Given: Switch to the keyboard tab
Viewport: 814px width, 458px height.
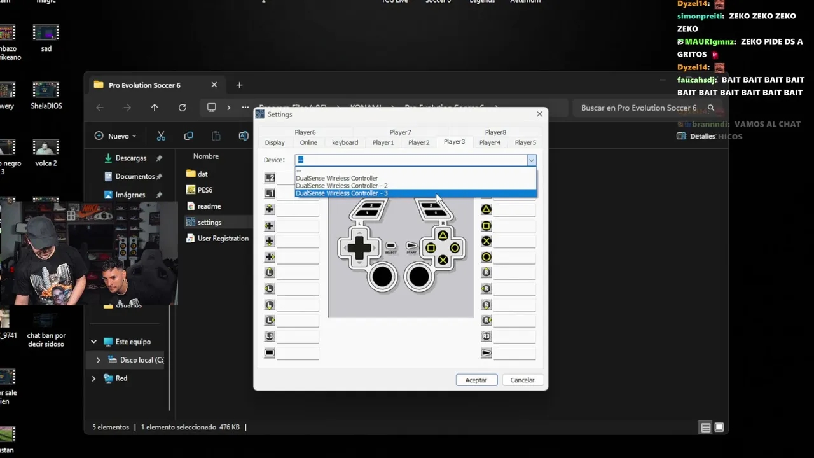Looking at the screenshot, I should point(345,142).
